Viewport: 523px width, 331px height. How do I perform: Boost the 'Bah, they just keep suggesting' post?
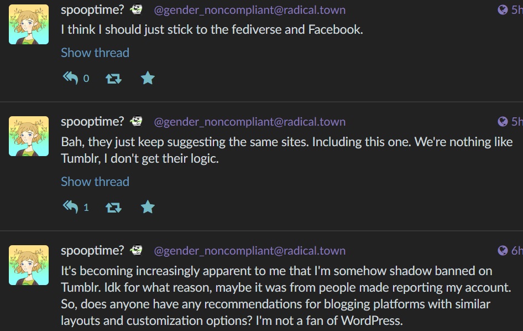click(x=113, y=208)
